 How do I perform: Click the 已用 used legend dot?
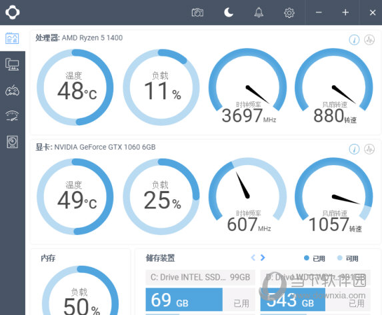307,258
